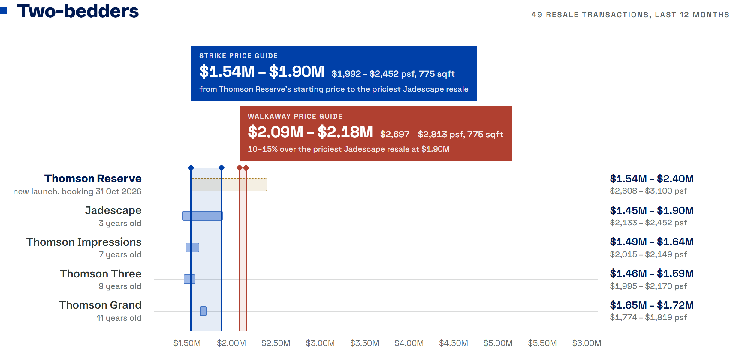Viewport: 730px width, 350px height.
Task: Click the '11 years old' label
Action: (119, 318)
